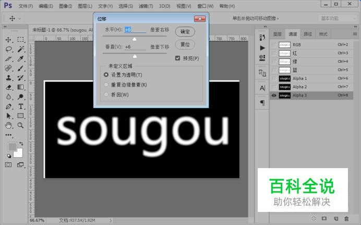Select the Pen tool
Image resolution: width=361 pixels, height=225 pixels.
point(8,106)
